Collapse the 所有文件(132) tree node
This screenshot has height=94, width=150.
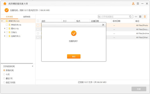coord(2,21)
